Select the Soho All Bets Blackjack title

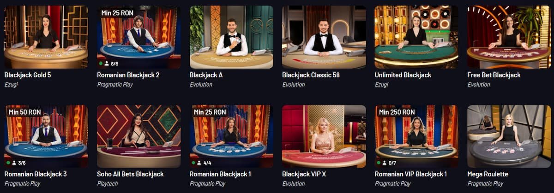[130, 174]
